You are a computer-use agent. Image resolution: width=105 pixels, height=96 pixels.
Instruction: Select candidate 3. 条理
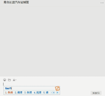pyautogui.click(x=28, y=92)
